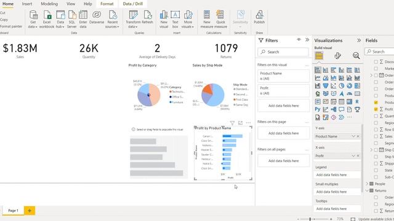
Task: Expand the People table in Fields
Action: 367,184
